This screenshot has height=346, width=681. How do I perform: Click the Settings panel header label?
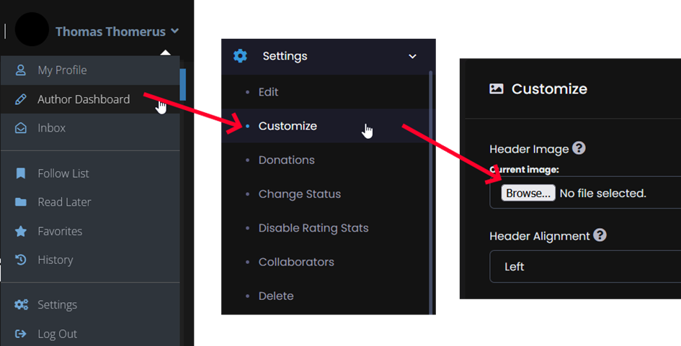[285, 56]
